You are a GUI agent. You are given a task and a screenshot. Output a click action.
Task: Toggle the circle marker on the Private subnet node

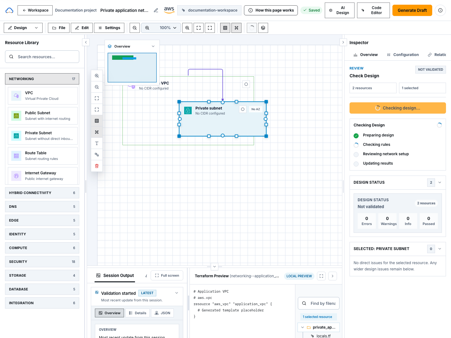click(x=243, y=109)
